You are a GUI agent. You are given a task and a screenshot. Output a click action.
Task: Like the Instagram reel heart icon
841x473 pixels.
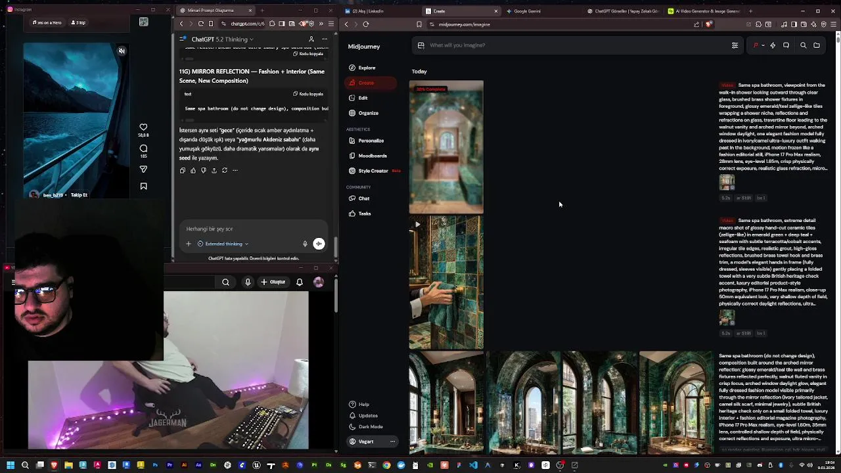tap(143, 127)
